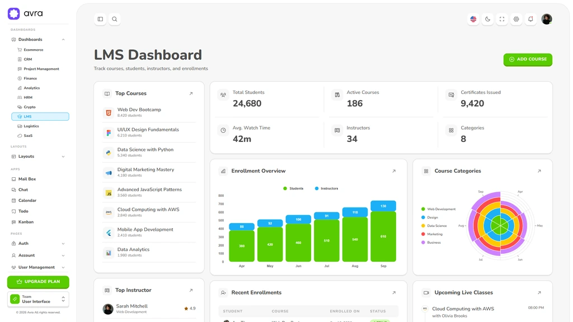This screenshot has width=573, height=322.
Task: Open the search icon in header
Action: point(114,19)
